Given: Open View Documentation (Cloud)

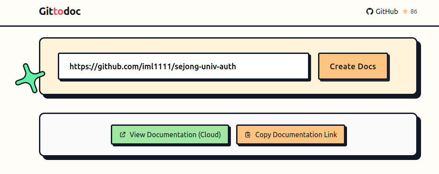Looking at the screenshot, I should click(x=170, y=135).
